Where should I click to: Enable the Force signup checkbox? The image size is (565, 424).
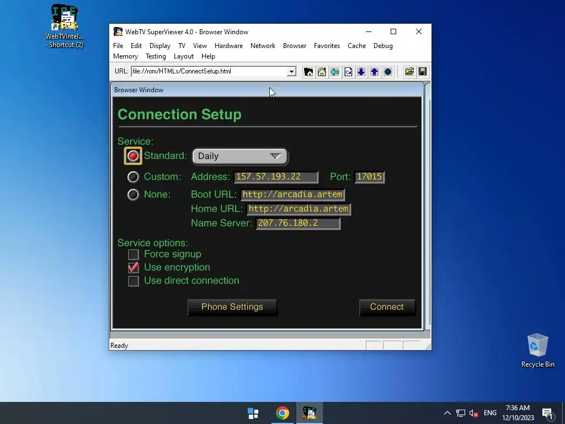(134, 255)
